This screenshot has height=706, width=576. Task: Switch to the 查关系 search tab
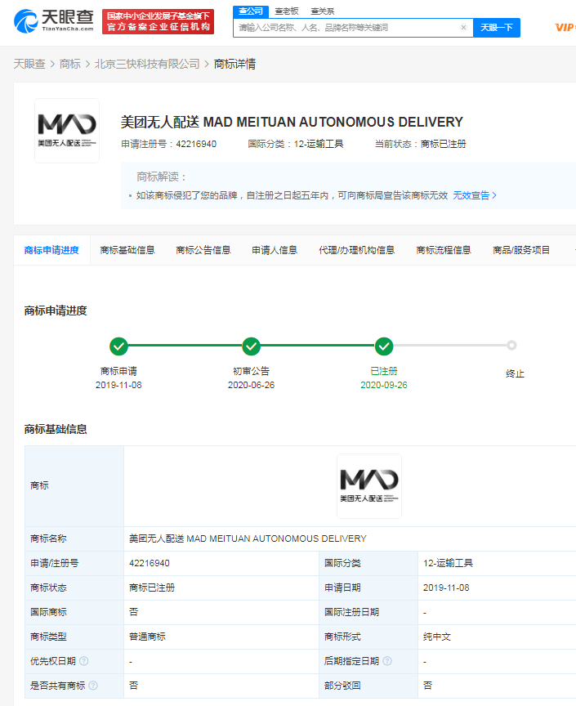322,11
